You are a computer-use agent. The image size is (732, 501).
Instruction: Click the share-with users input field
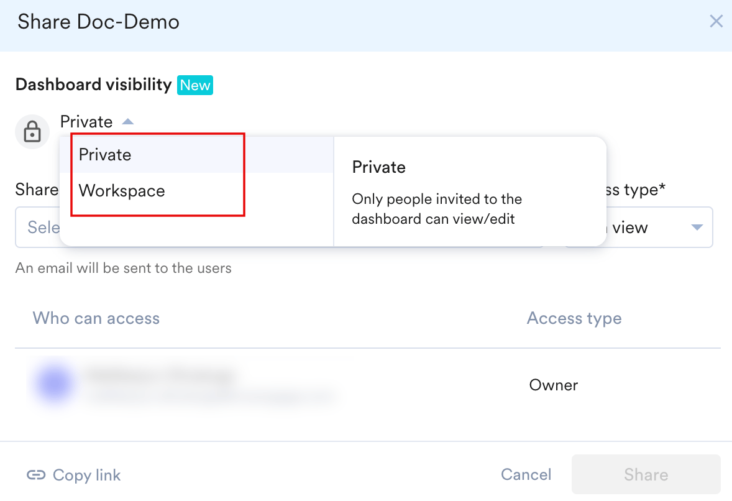[x=37, y=228]
